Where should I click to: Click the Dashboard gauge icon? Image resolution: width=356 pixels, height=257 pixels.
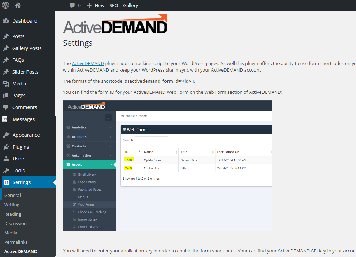point(6,21)
